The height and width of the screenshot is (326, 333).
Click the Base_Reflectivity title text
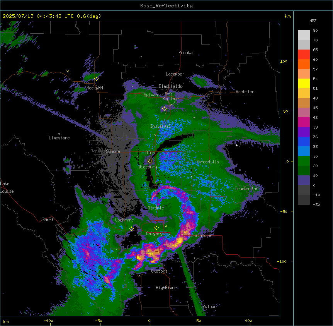[x=166, y=6]
